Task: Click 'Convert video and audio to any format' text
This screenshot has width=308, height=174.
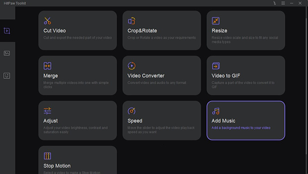Action: [x=157, y=83]
